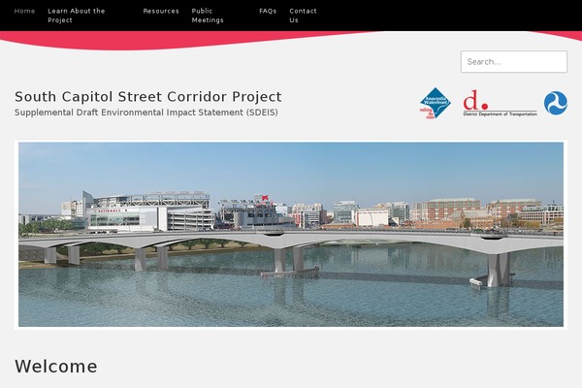This screenshot has height=388, width=582.
Task: Open the Contact Us page
Action: coord(303,16)
